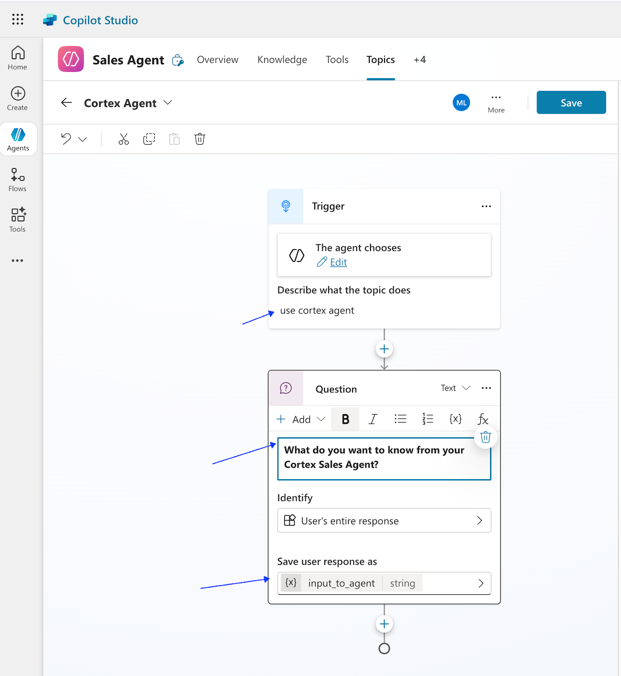Viewport: 621px width, 676px height.
Task: Insert a Power Fx formula
Action: pyautogui.click(x=483, y=419)
